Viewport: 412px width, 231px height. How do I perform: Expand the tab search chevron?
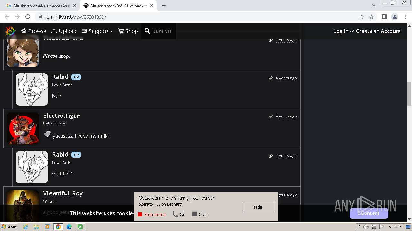[x=373, y=5]
